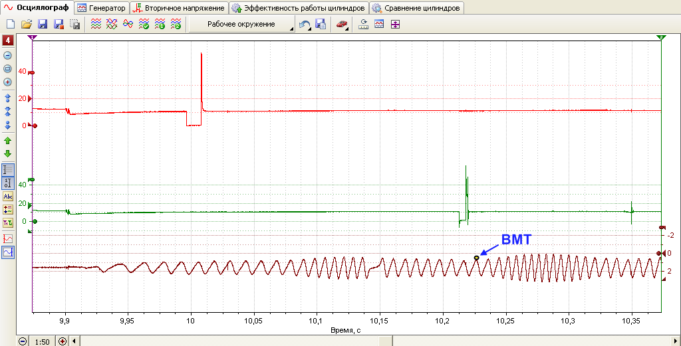Click the bottom zoom-in plus button
This screenshot has width=681, height=346.
point(63,341)
